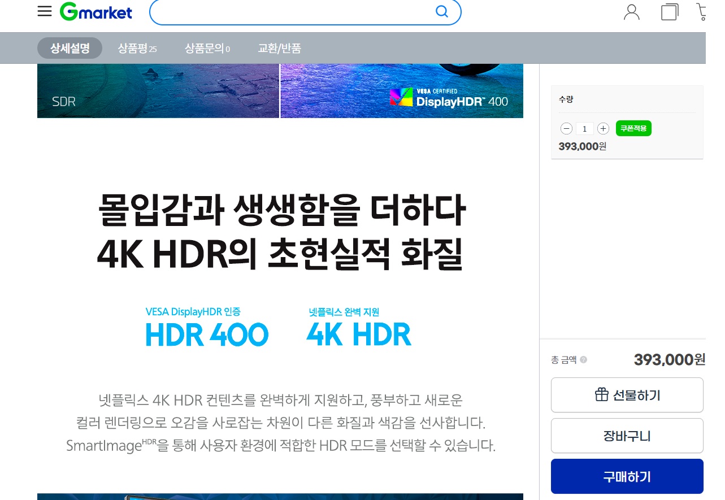725x500 pixels.
Task: Add item with 장바구니 button
Action: [x=627, y=436]
